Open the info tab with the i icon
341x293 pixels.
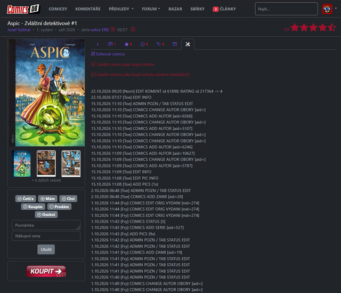[98, 44]
